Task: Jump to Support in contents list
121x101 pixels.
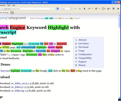Action: (82, 62)
